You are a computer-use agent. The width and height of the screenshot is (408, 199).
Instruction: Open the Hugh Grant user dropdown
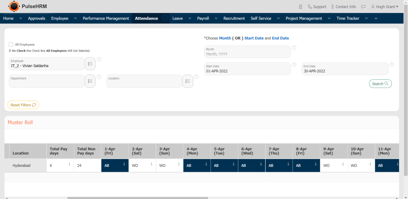tap(384, 7)
